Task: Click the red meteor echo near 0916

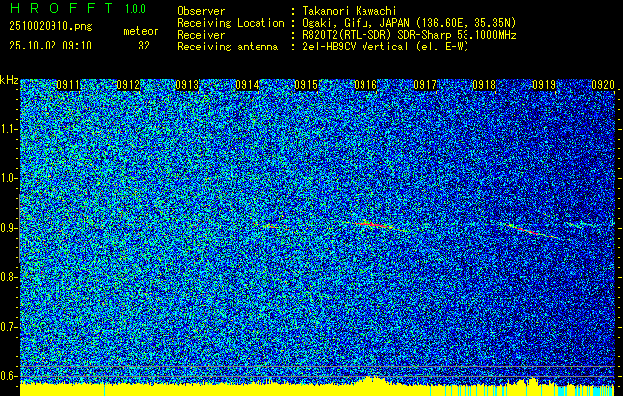Action: click(x=373, y=225)
